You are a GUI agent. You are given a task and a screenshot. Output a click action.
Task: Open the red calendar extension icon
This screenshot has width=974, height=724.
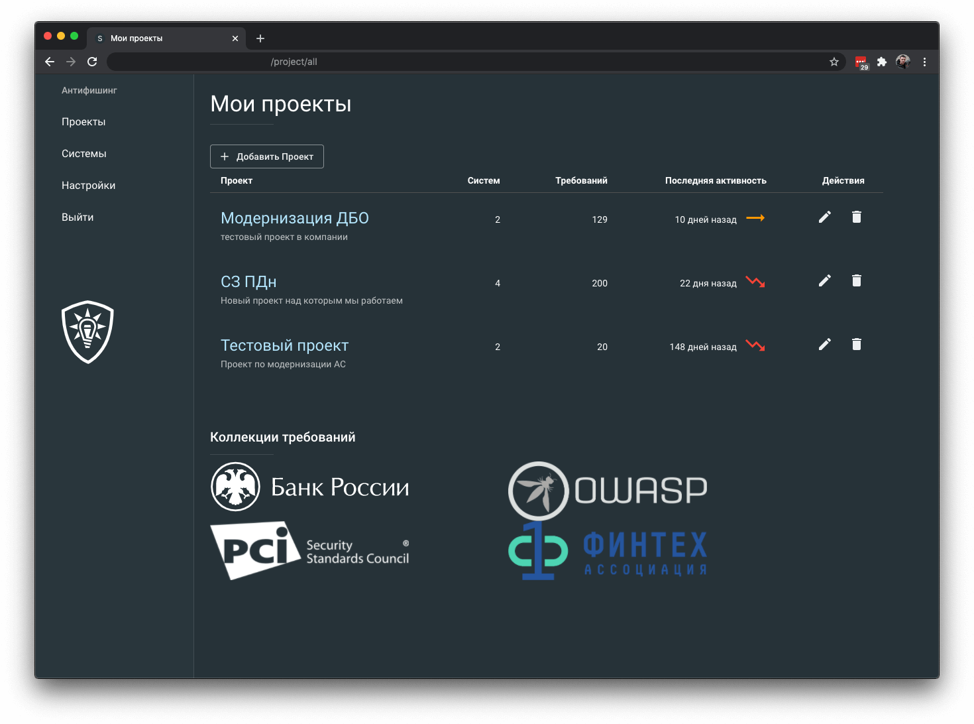(861, 62)
